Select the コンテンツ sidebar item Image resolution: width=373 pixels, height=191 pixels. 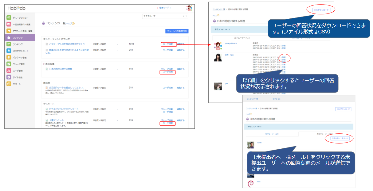(20, 38)
